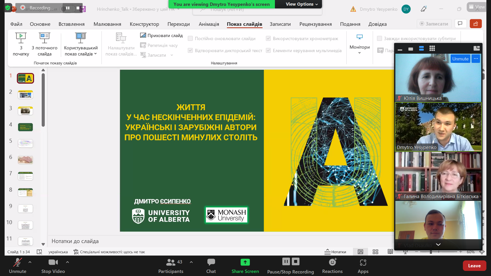Toggle 'Елементи керування мультимедіа' checkbox
The width and height of the screenshot is (491, 276).
(x=268, y=51)
